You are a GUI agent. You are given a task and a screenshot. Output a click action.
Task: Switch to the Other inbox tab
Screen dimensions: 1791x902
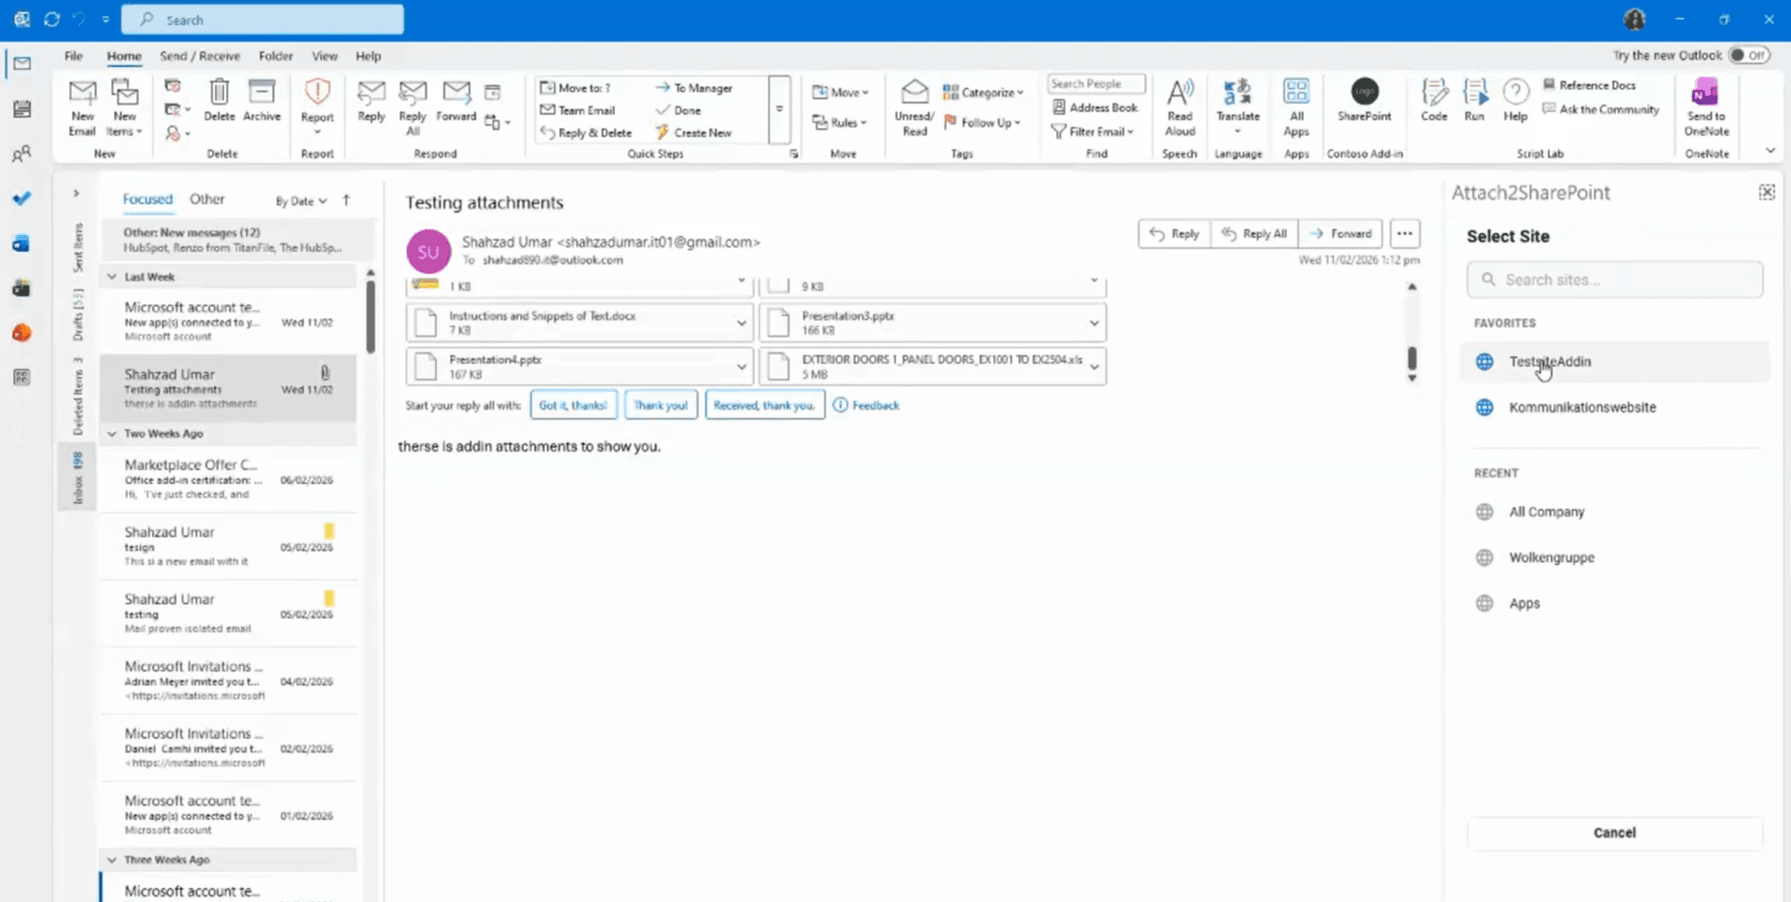pos(207,199)
